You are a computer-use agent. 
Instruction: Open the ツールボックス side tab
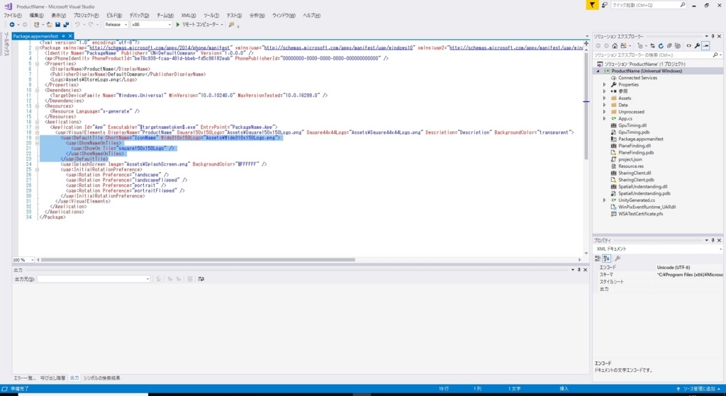tap(6, 44)
